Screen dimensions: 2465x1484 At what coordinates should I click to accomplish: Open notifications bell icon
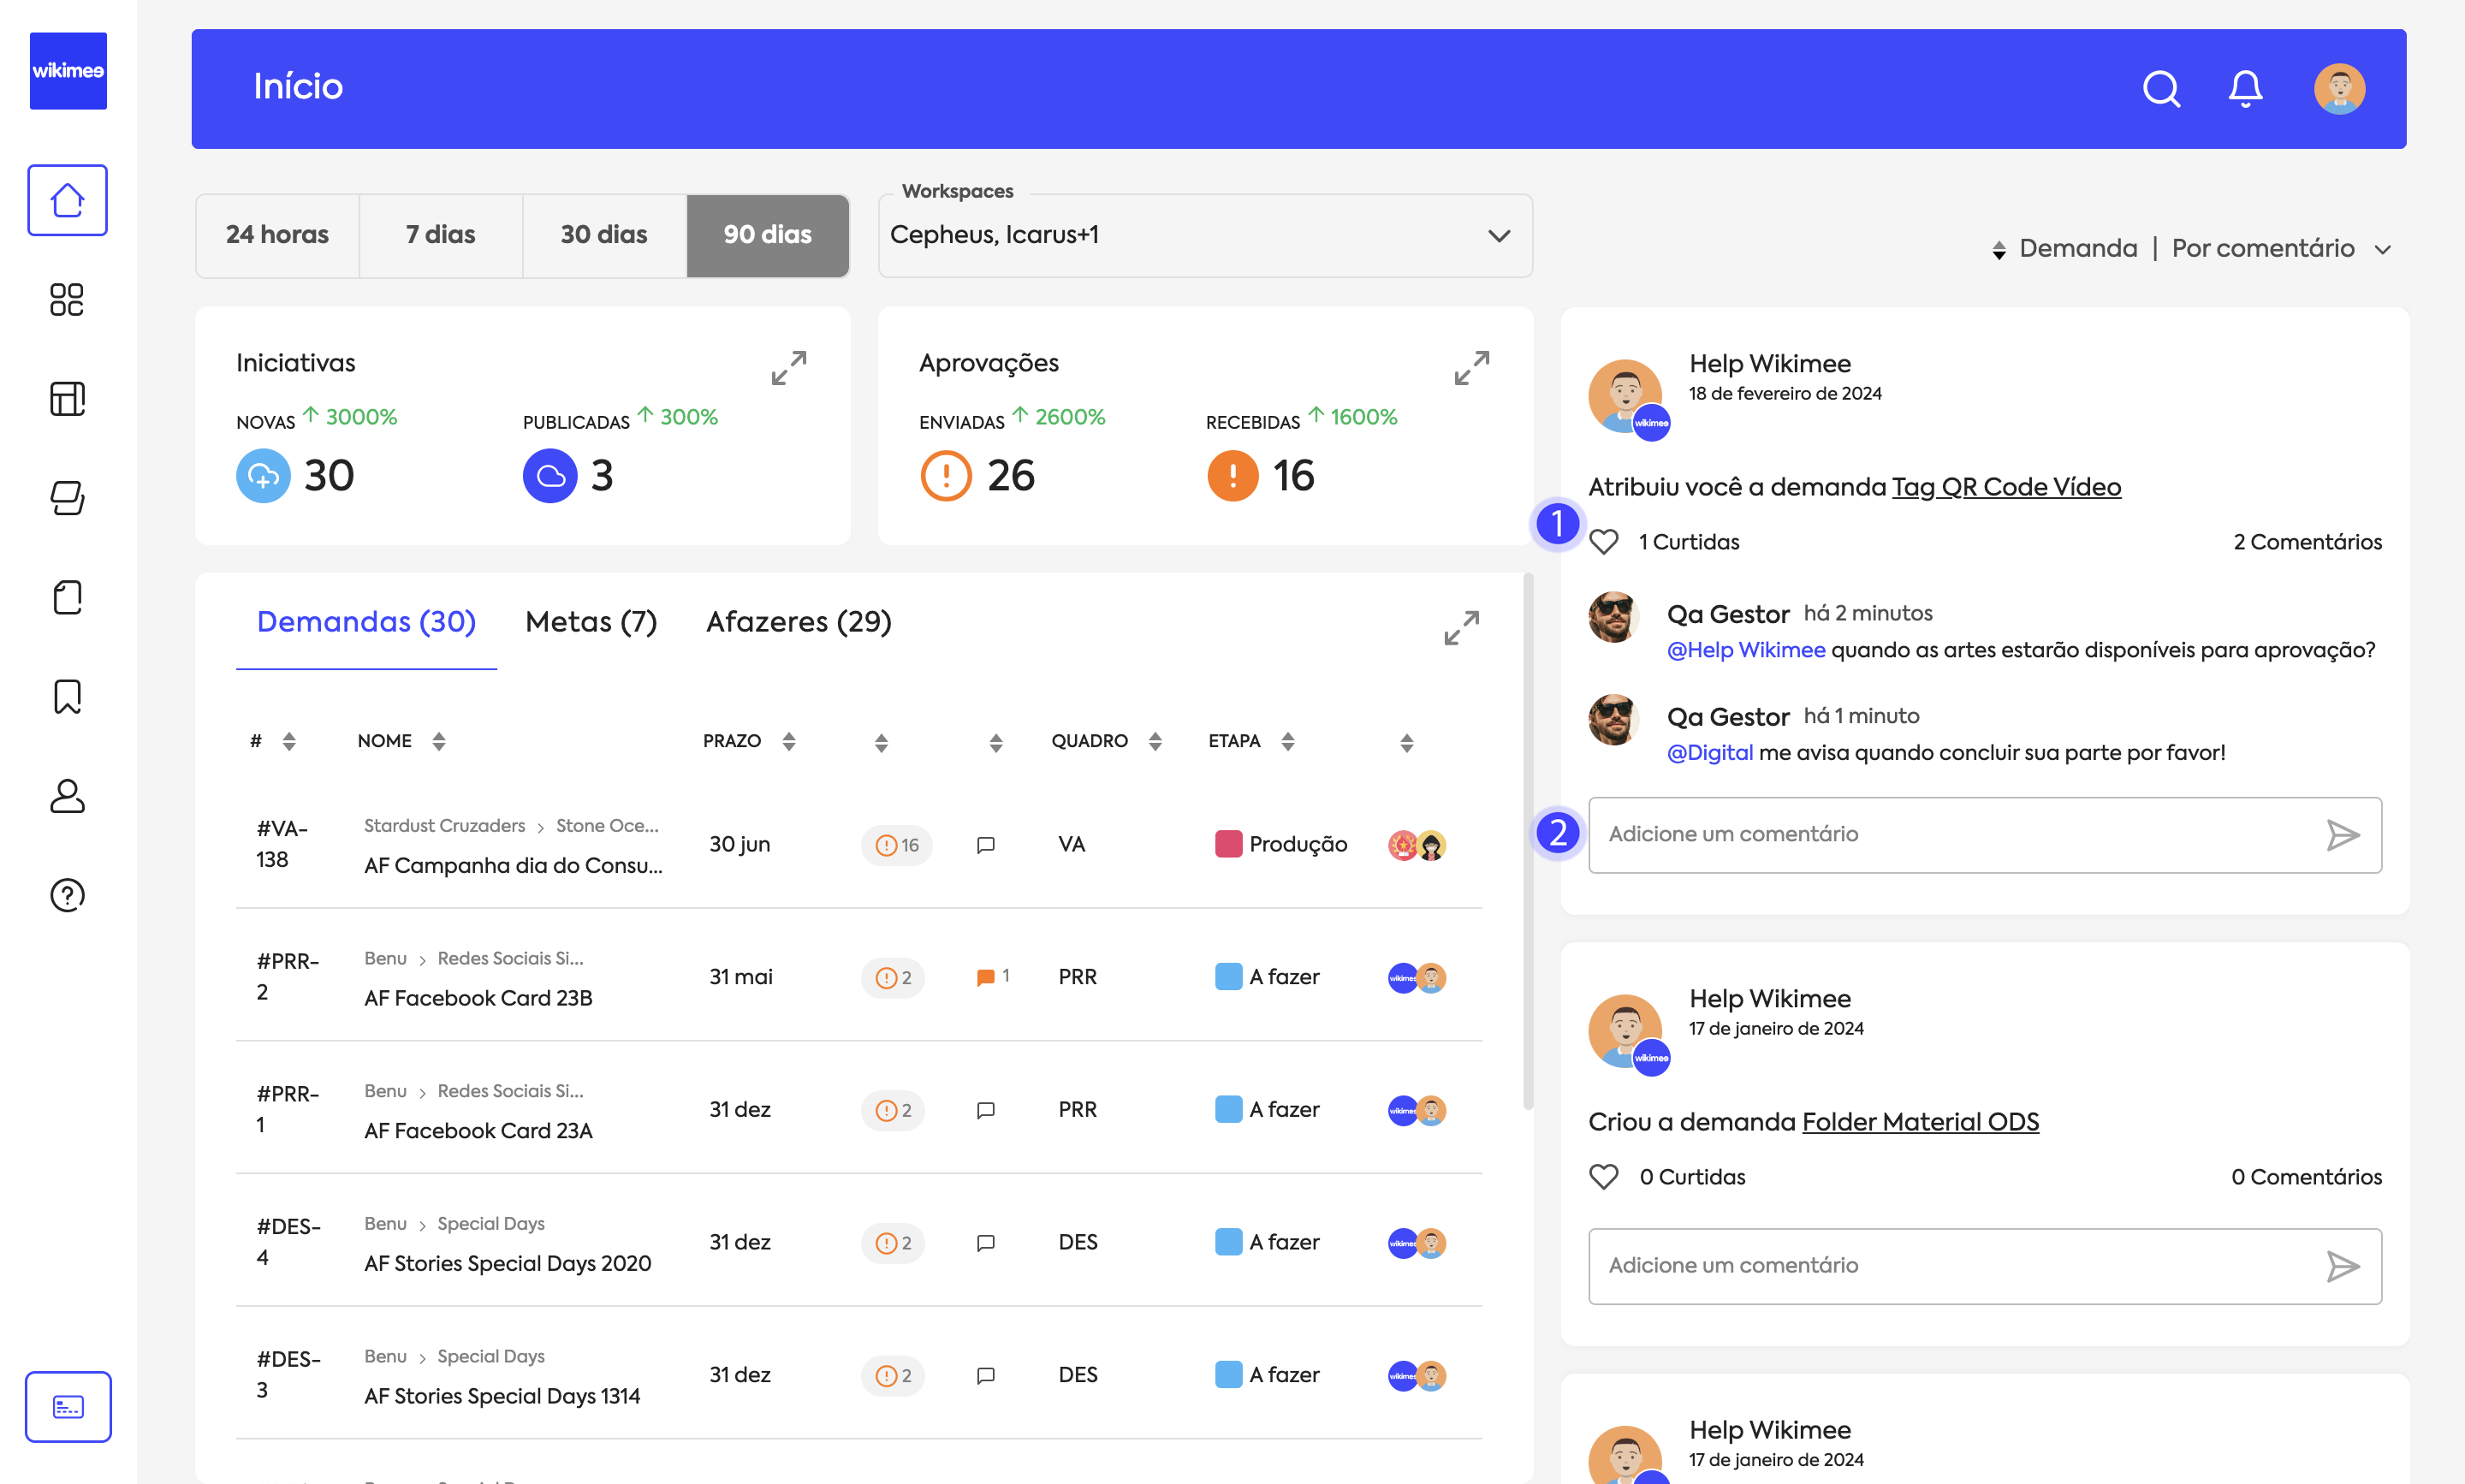2245,89
